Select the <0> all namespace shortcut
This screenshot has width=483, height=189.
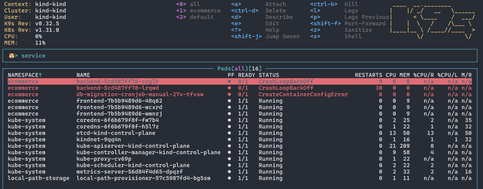click(x=188, y=4)
